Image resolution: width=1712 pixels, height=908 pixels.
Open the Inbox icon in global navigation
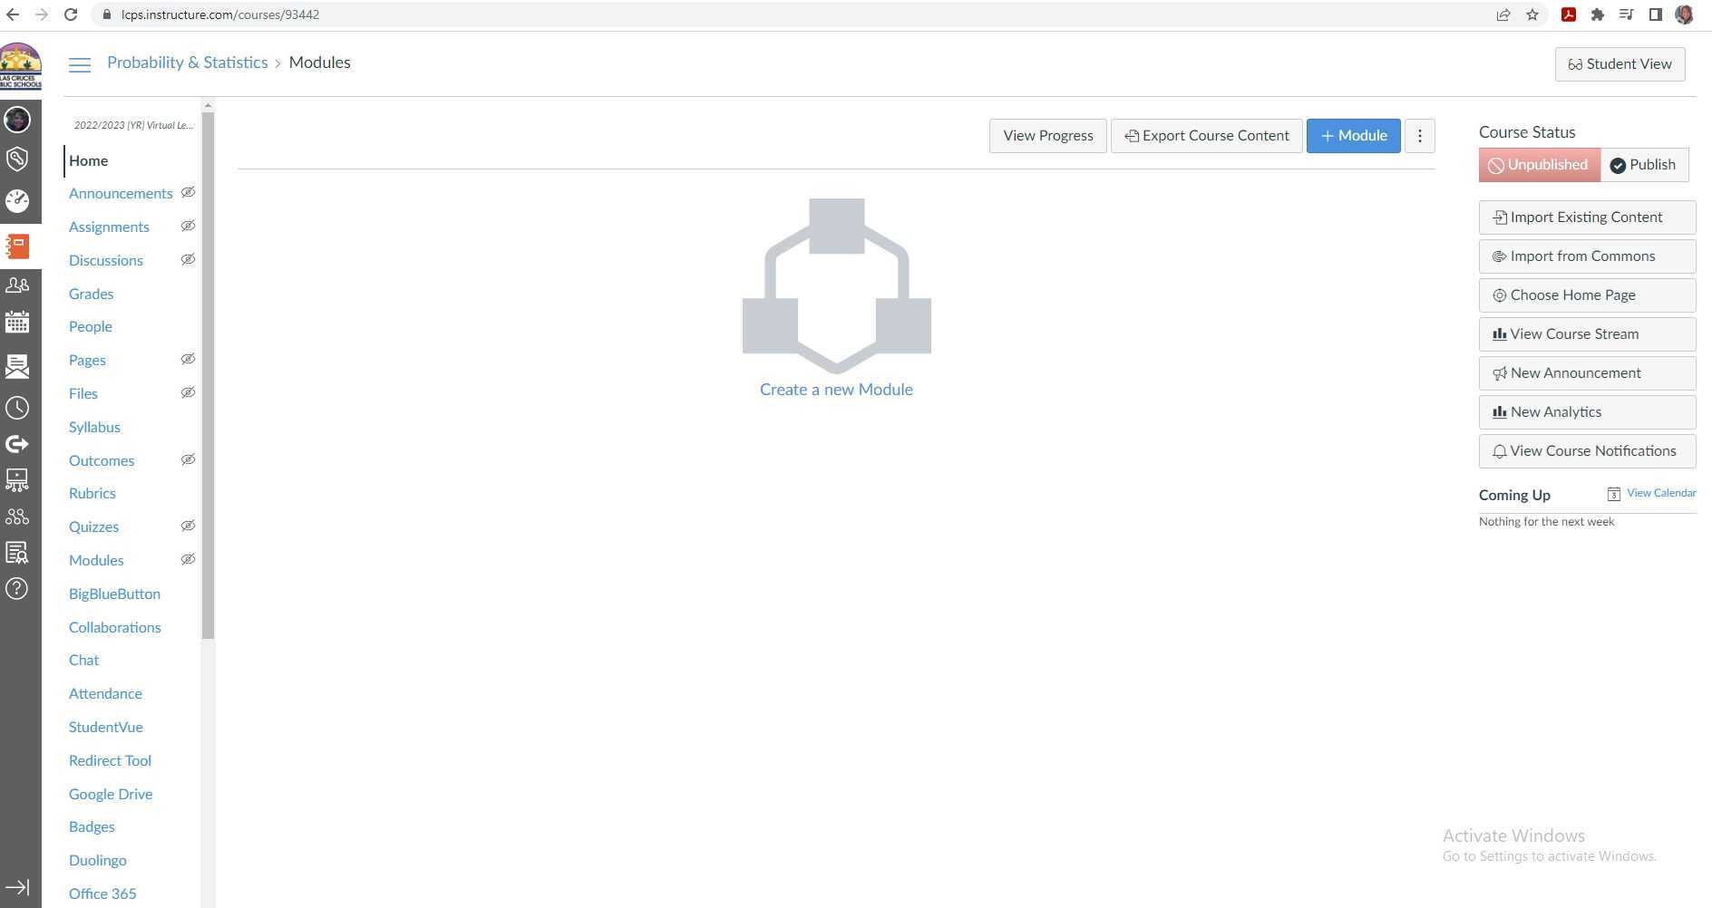click(x=17, y=365)
